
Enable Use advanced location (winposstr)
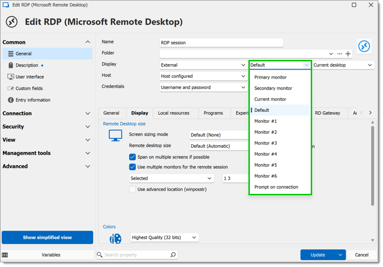pyautogui.click(x=132, y=189)
